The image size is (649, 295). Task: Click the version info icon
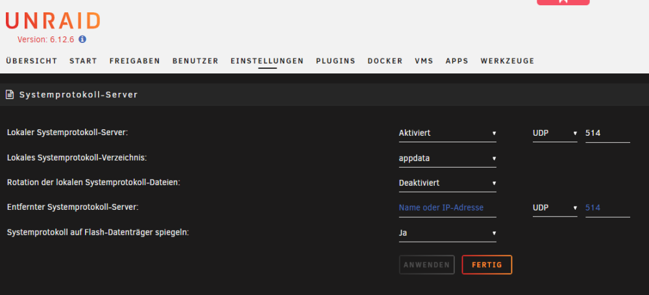82,40
